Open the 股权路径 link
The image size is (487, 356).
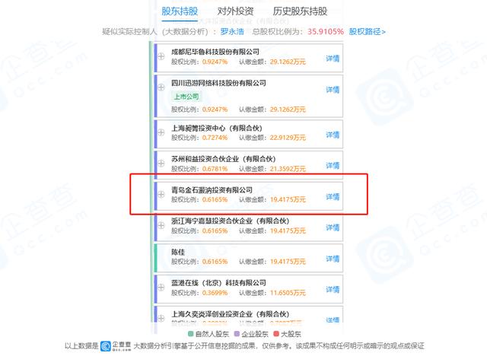(367, 31)
